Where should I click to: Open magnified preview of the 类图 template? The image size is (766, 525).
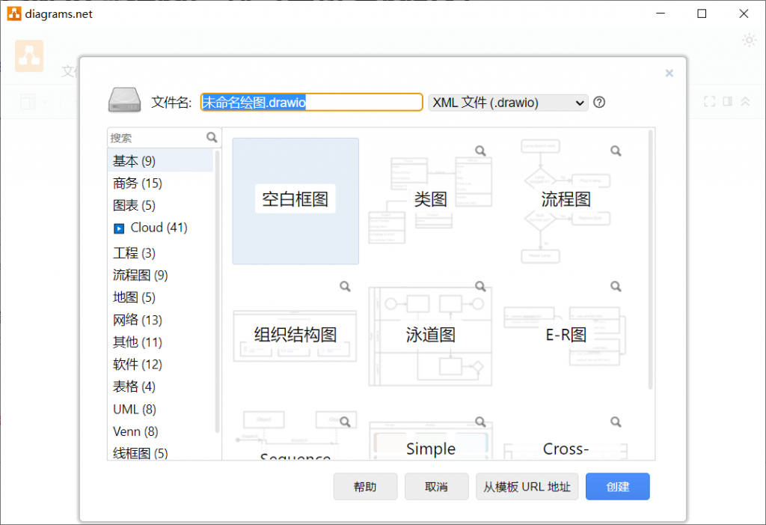point(480,150)
